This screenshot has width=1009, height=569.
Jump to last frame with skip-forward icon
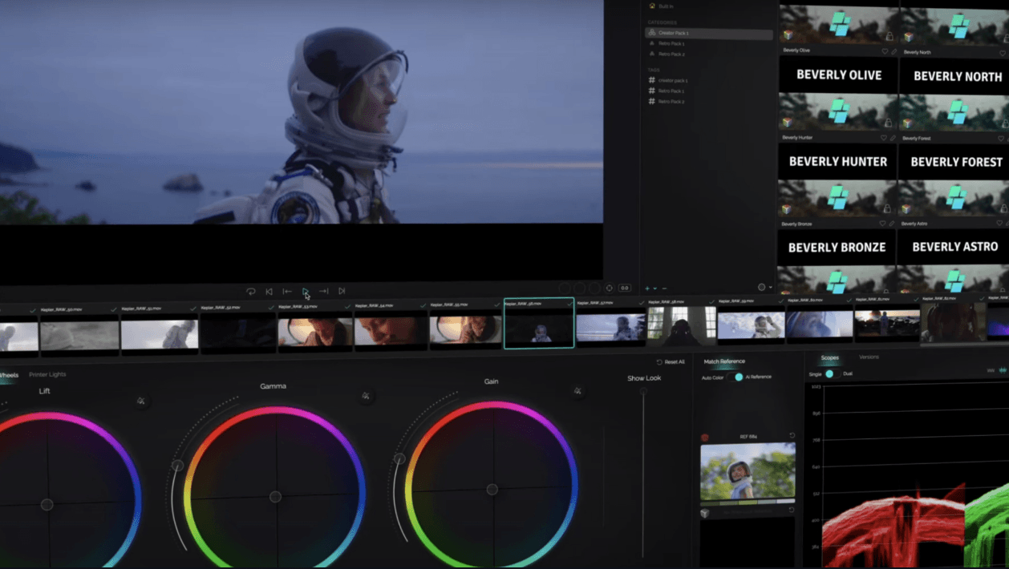(342, 292)
